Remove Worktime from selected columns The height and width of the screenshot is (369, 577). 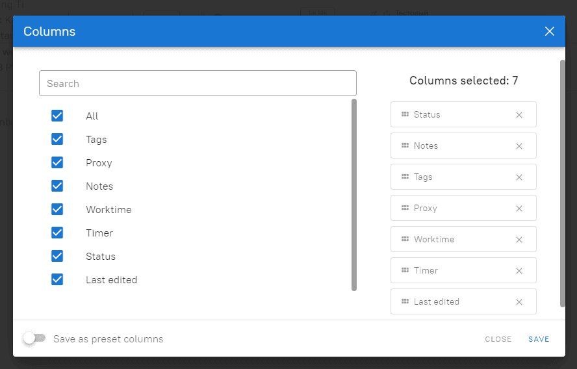519,240
